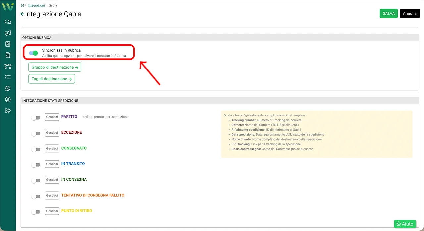The image size is (424, 231).
Task: Click Gestisci next to ECCEZIONE
Action: click(52, 133)
